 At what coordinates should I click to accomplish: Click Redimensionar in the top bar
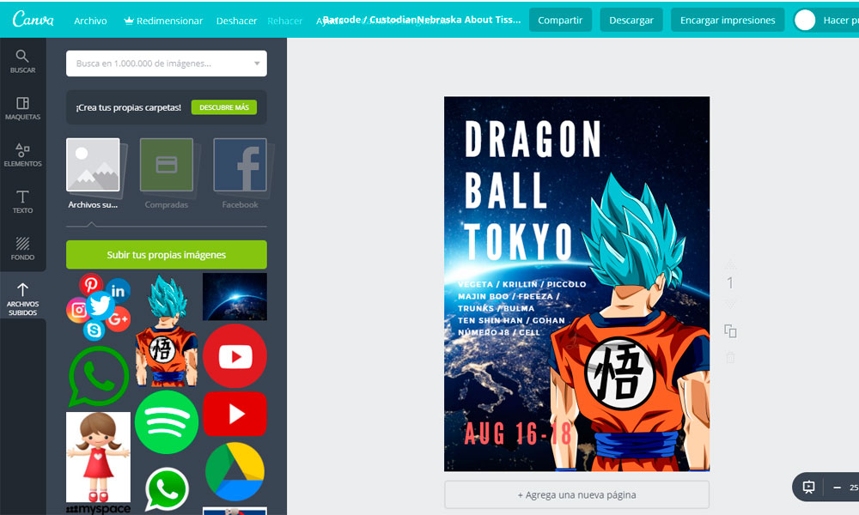point(163,21)
